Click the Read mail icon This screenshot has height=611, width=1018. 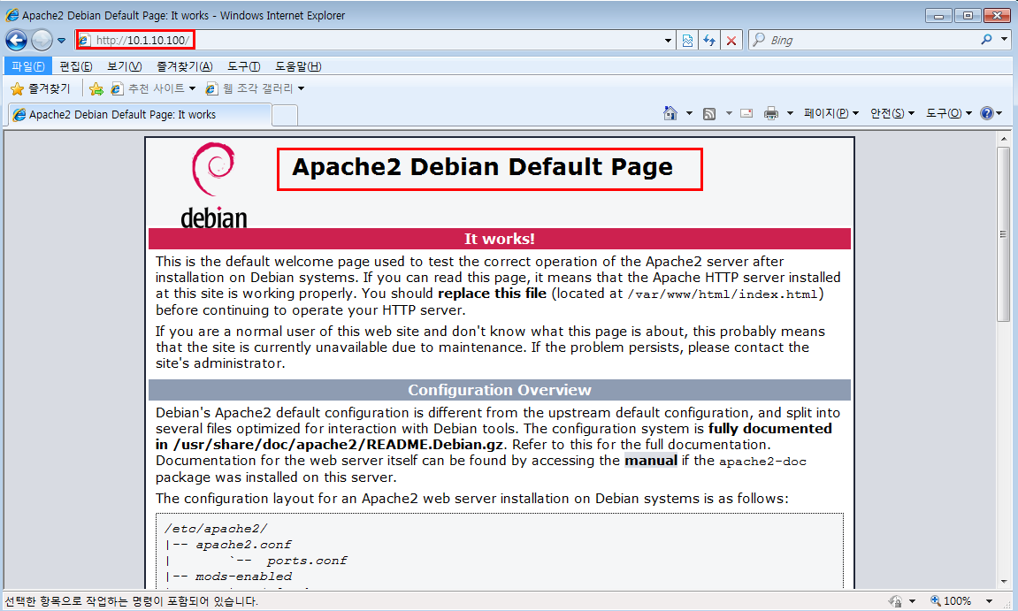point(746,113)
